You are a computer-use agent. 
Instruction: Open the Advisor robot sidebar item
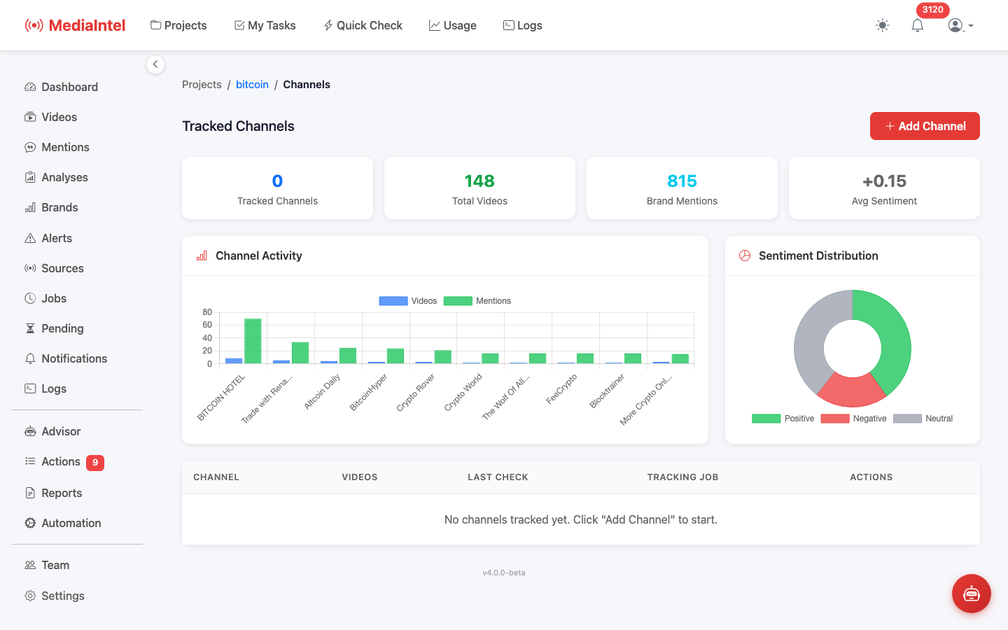coord(61,431)
